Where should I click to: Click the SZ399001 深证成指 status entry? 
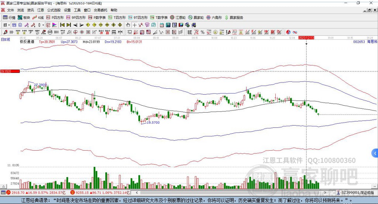[x=356, y=193]
